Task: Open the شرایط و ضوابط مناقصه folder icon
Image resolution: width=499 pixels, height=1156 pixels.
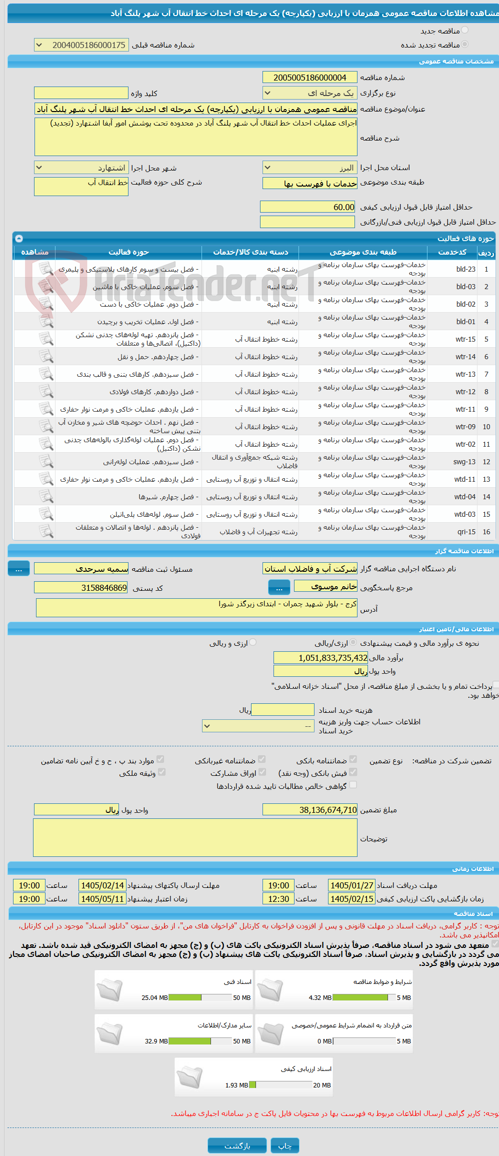Action: pos(270,990)
